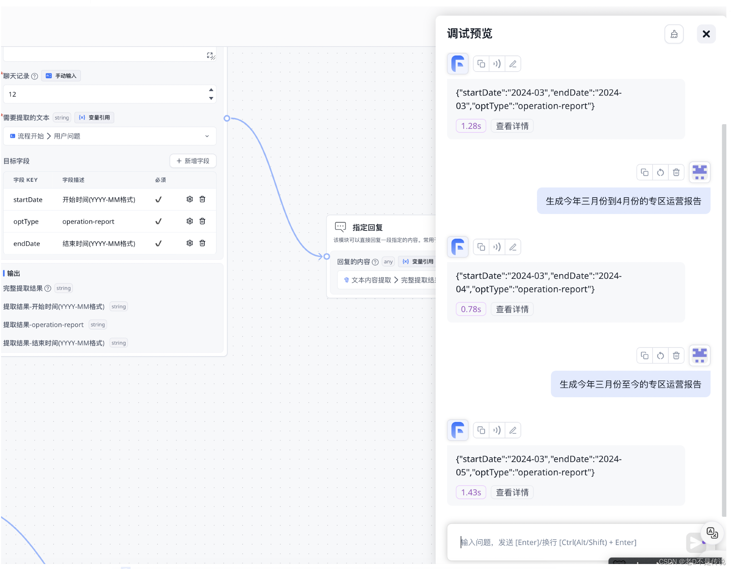
Task: Click the message 生成今年三月份至今的专区运营报告
Action: coord(630,384)
